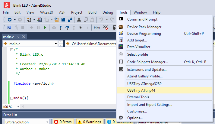The image size is (215, 124).
Task: Click the QuickWatch glasses icon
Action: click(x=54, y=28)
